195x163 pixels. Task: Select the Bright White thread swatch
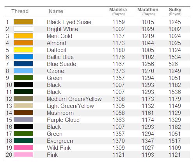click(23, 29)
